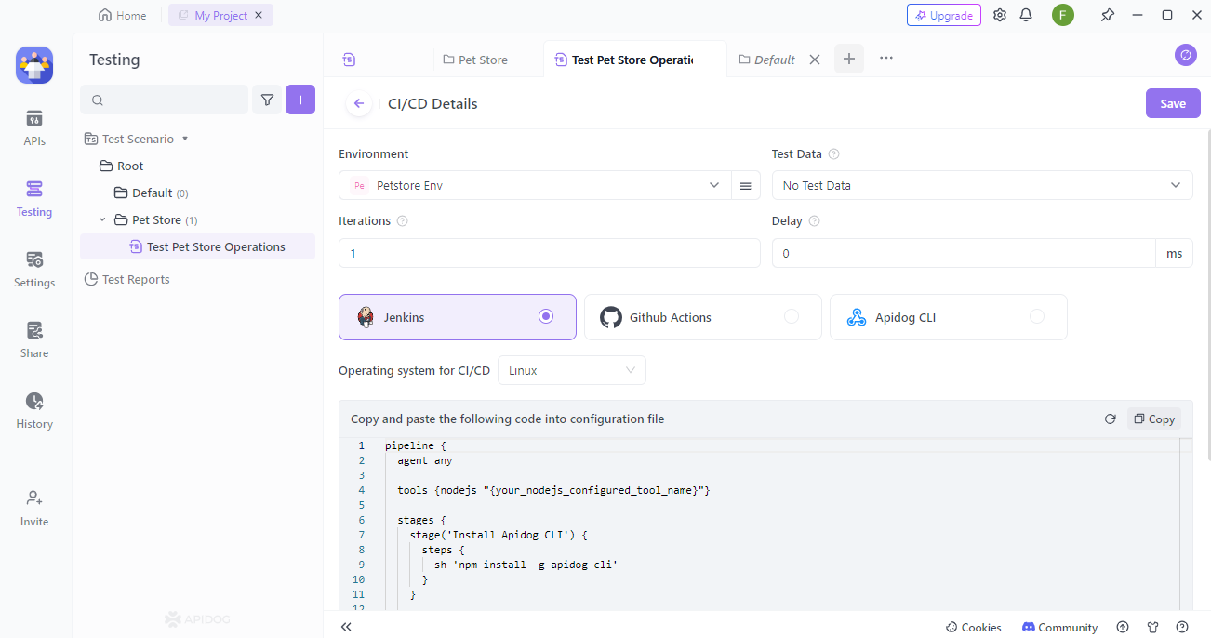Open the History section in the sidebar

[34, 411]
